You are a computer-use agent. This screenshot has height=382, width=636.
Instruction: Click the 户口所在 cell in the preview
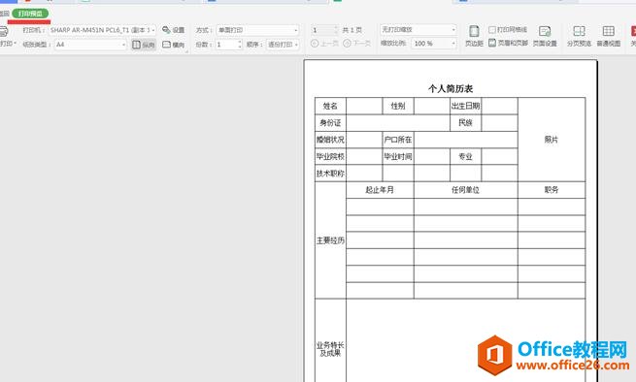[x=398, y=140]
